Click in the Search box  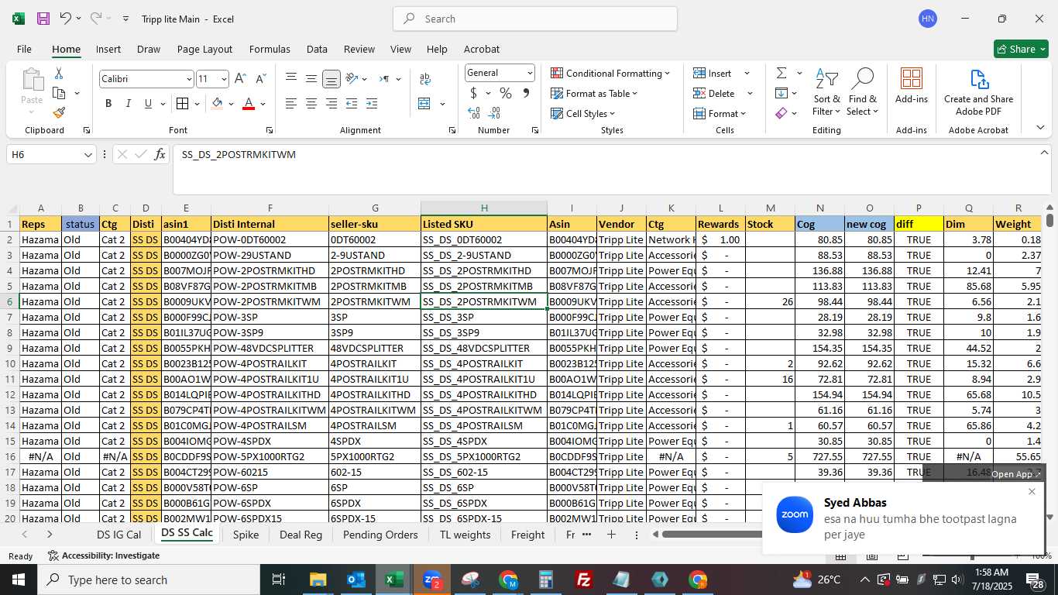[535, 19]
